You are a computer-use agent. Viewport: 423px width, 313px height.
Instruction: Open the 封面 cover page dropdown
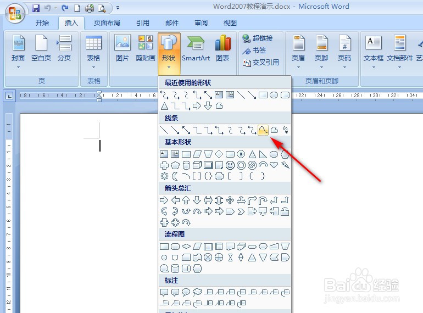pos(18,51)
